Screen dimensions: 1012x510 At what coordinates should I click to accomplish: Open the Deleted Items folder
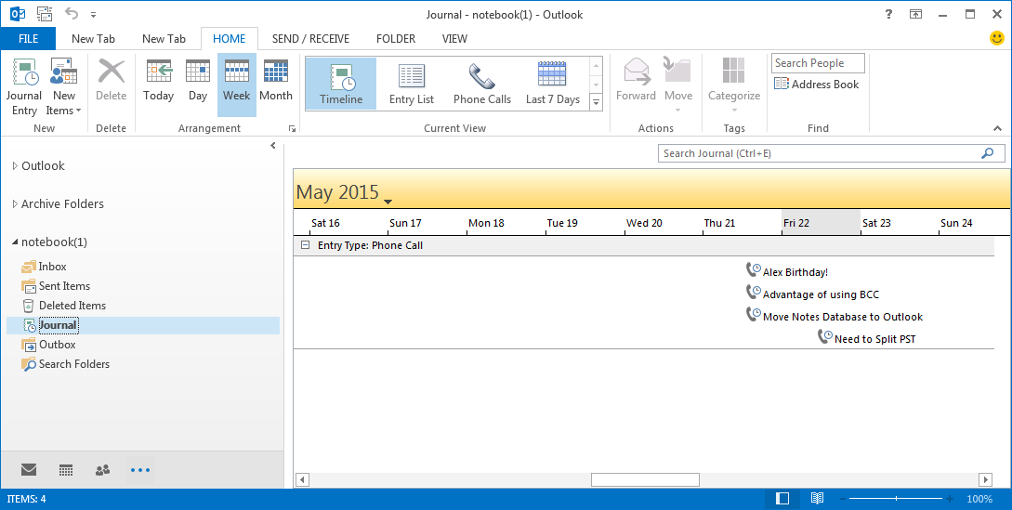point(72,306)
